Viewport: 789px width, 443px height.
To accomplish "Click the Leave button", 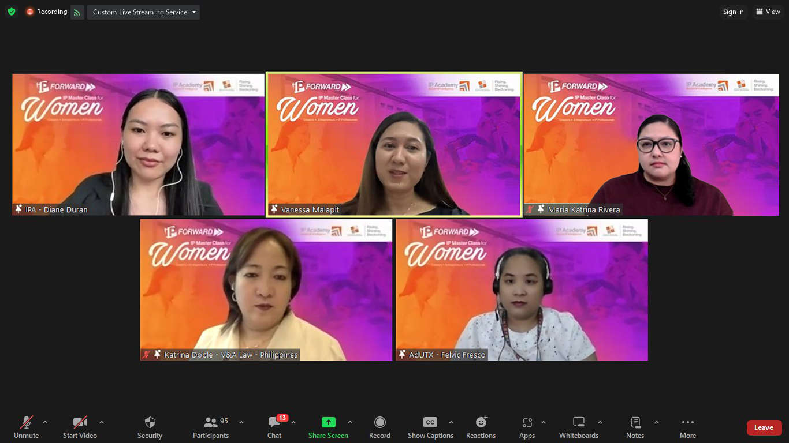I will point(764,427).
